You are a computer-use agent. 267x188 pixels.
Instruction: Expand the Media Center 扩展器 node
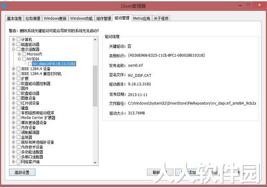tap(13, 118)
